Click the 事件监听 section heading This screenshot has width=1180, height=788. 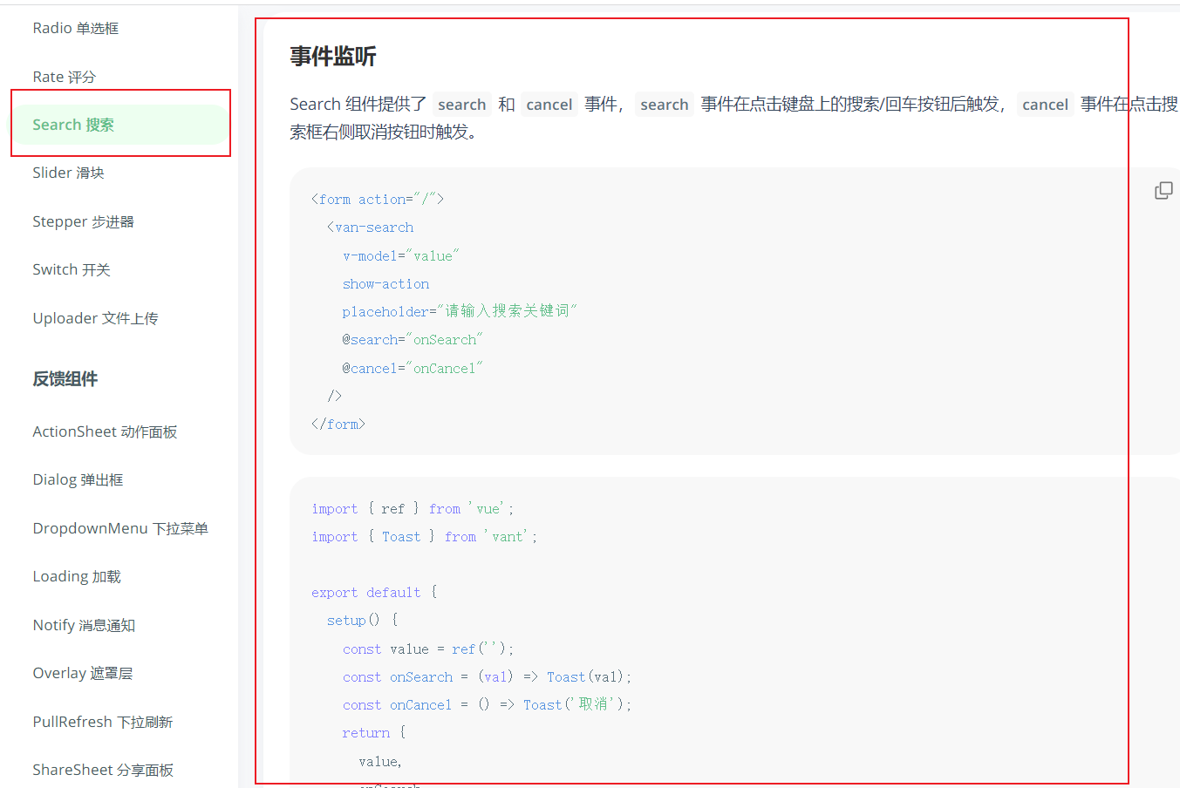click(333, 57)
